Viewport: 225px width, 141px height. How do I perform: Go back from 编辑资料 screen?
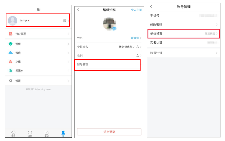coord(78,10)
